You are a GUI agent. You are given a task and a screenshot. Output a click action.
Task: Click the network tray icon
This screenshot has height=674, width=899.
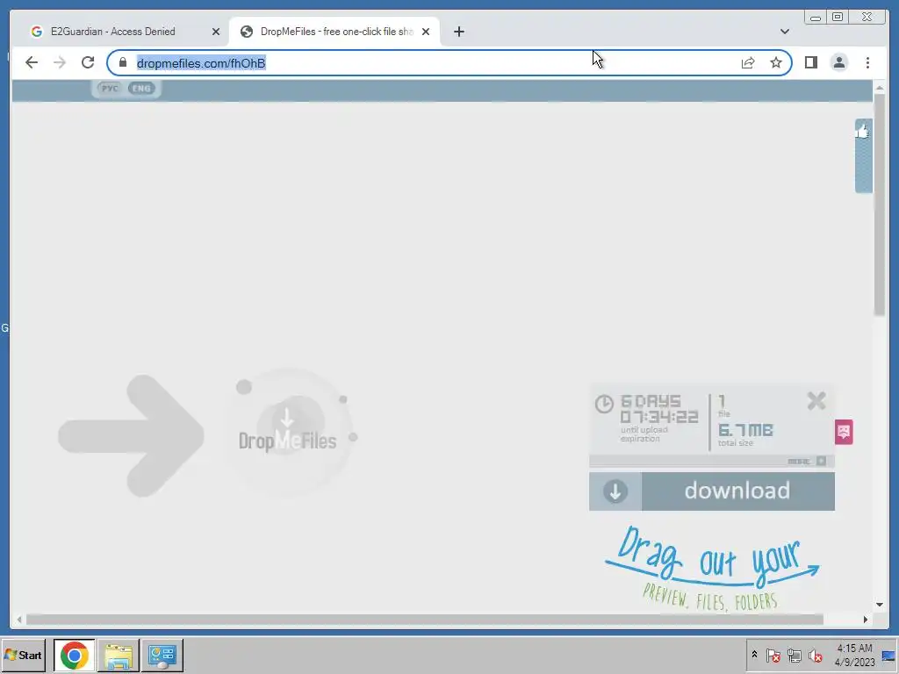[x=794, y=655]
